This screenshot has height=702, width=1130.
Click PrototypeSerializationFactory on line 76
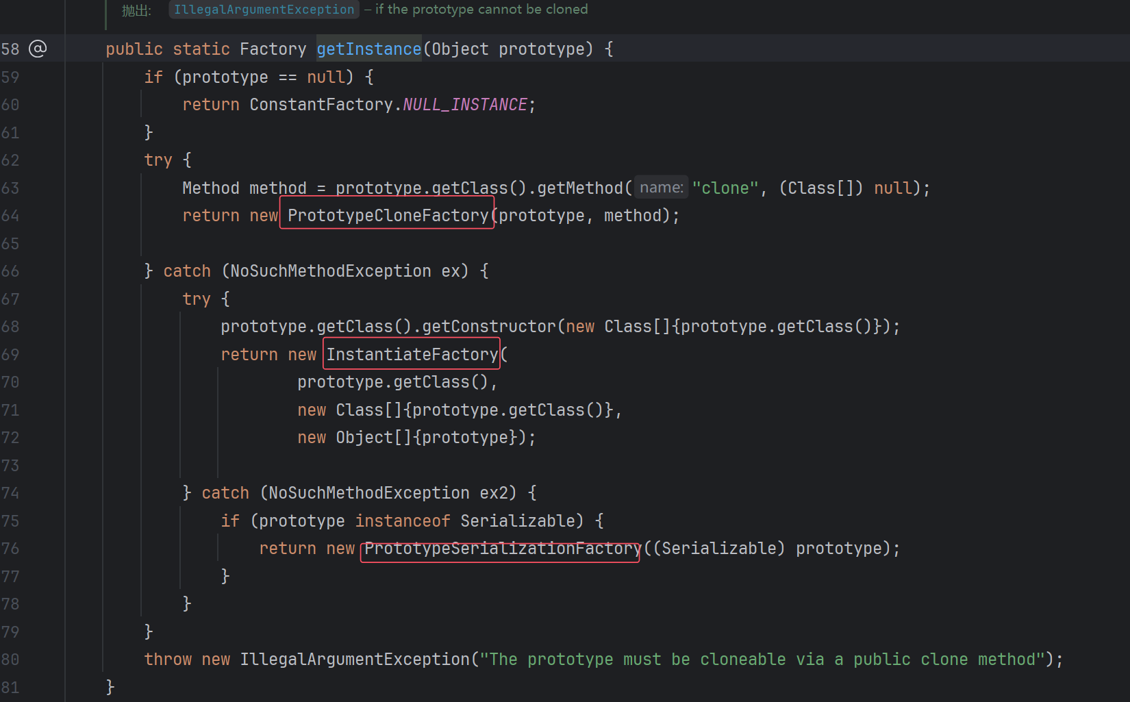pyautogui.click(x=502, y=549)
